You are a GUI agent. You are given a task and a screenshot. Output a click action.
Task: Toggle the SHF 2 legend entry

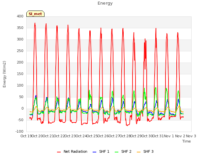click(x=123, y=151)
